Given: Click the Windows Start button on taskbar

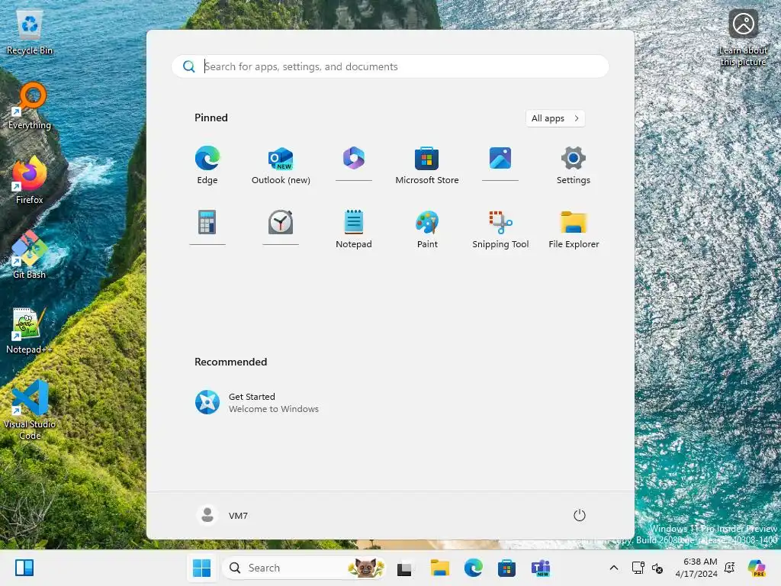Looking at the screenshot, I should [201, 568].
